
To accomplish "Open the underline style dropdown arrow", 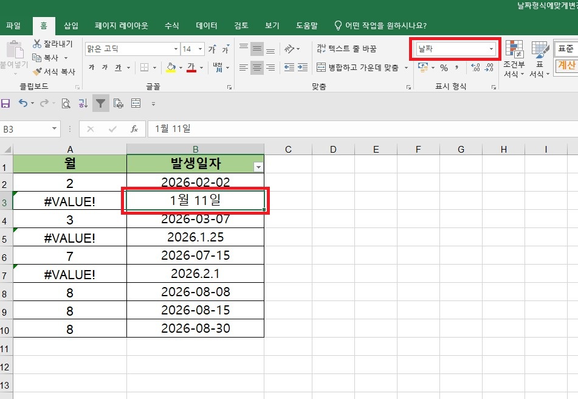I will pos(128,68).
